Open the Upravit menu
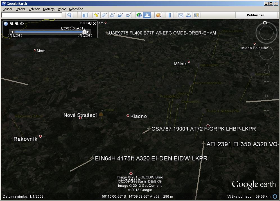The image size is (280, 201). pos(20,9)
